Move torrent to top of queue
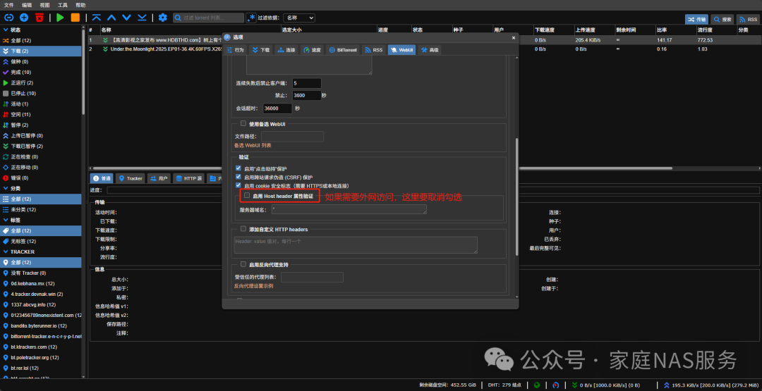This screenshot has width=762, height=391. coord(96,18)
